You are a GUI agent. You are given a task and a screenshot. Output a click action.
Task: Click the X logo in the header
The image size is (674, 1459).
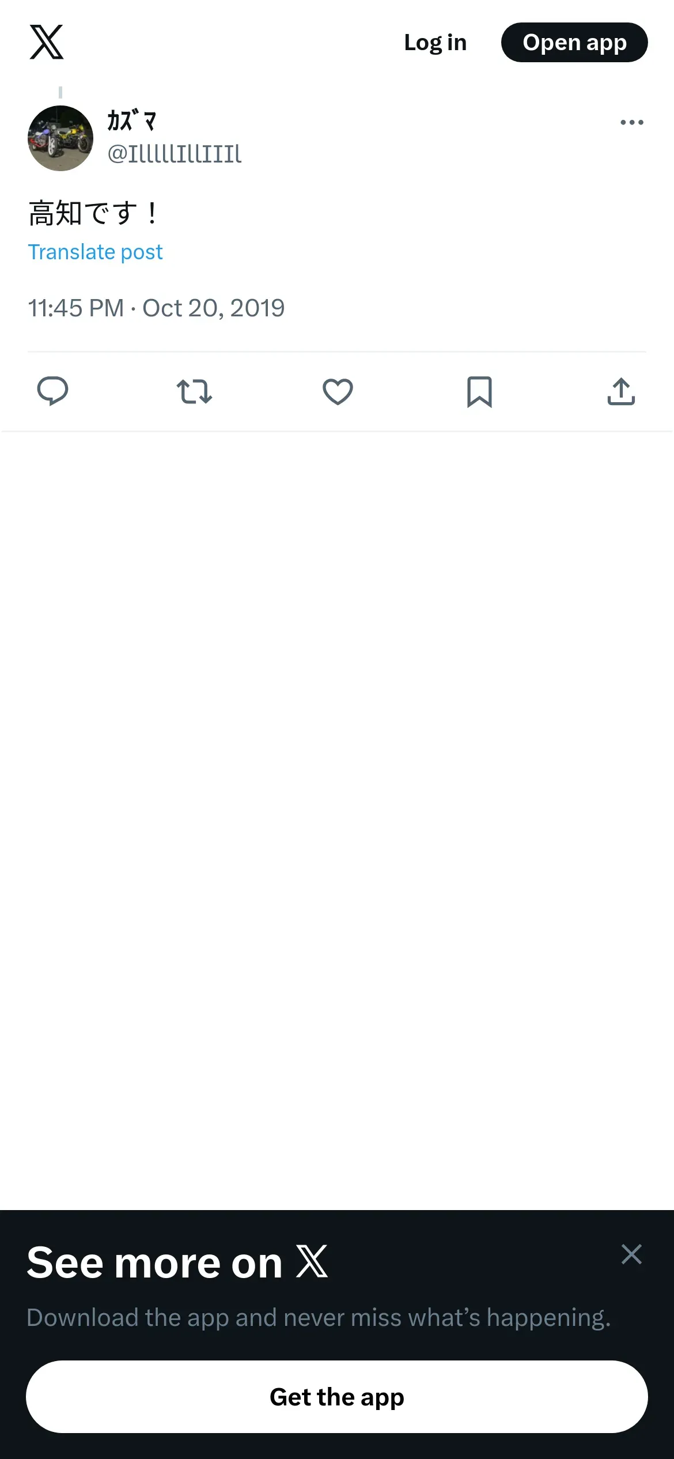(x=47, y=42)
